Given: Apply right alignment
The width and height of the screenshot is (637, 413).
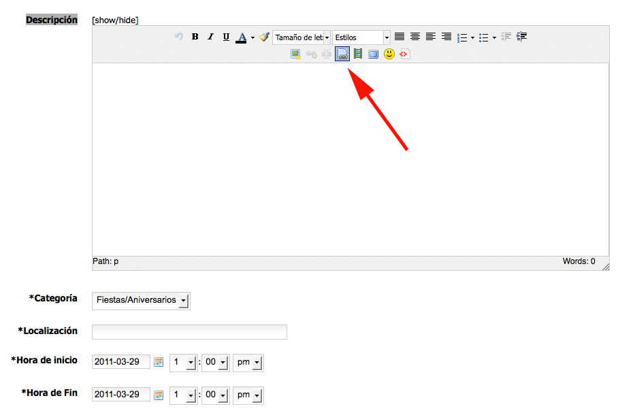Looking at the screenshot, I should coord(446,37).
